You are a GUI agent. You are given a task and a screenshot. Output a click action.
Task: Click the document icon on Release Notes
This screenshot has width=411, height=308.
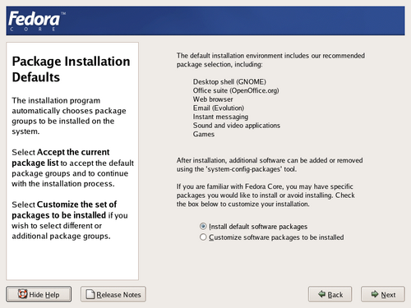point(90,294)
